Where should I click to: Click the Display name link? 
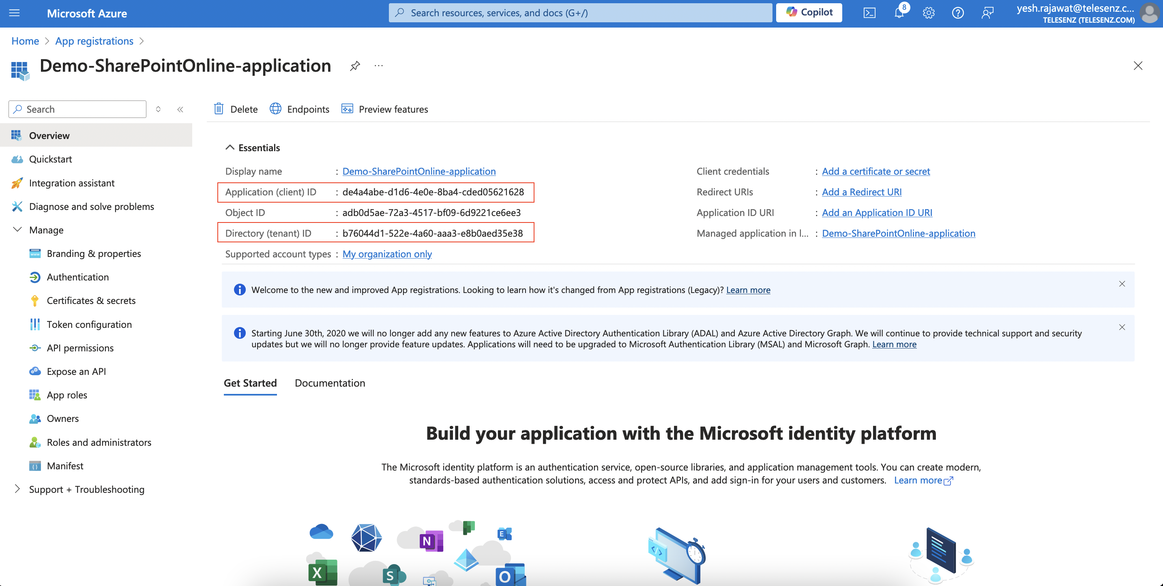click(x=419, y=171)
